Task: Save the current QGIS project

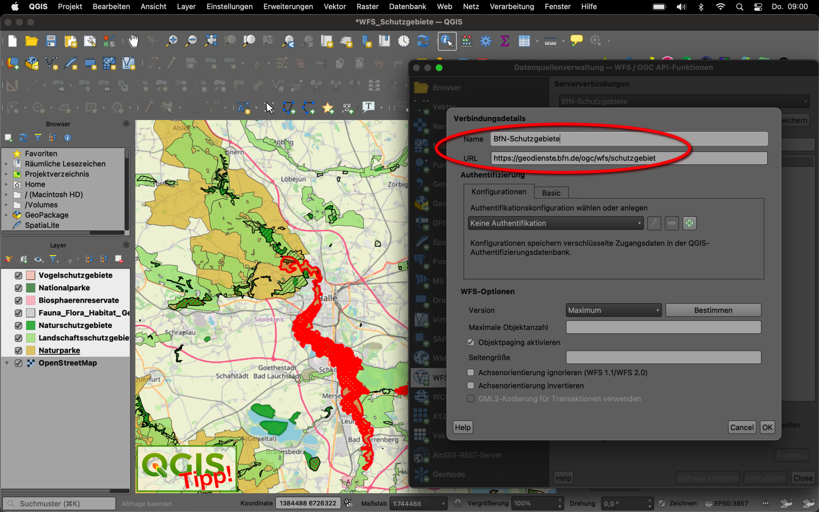Action: 51,40
